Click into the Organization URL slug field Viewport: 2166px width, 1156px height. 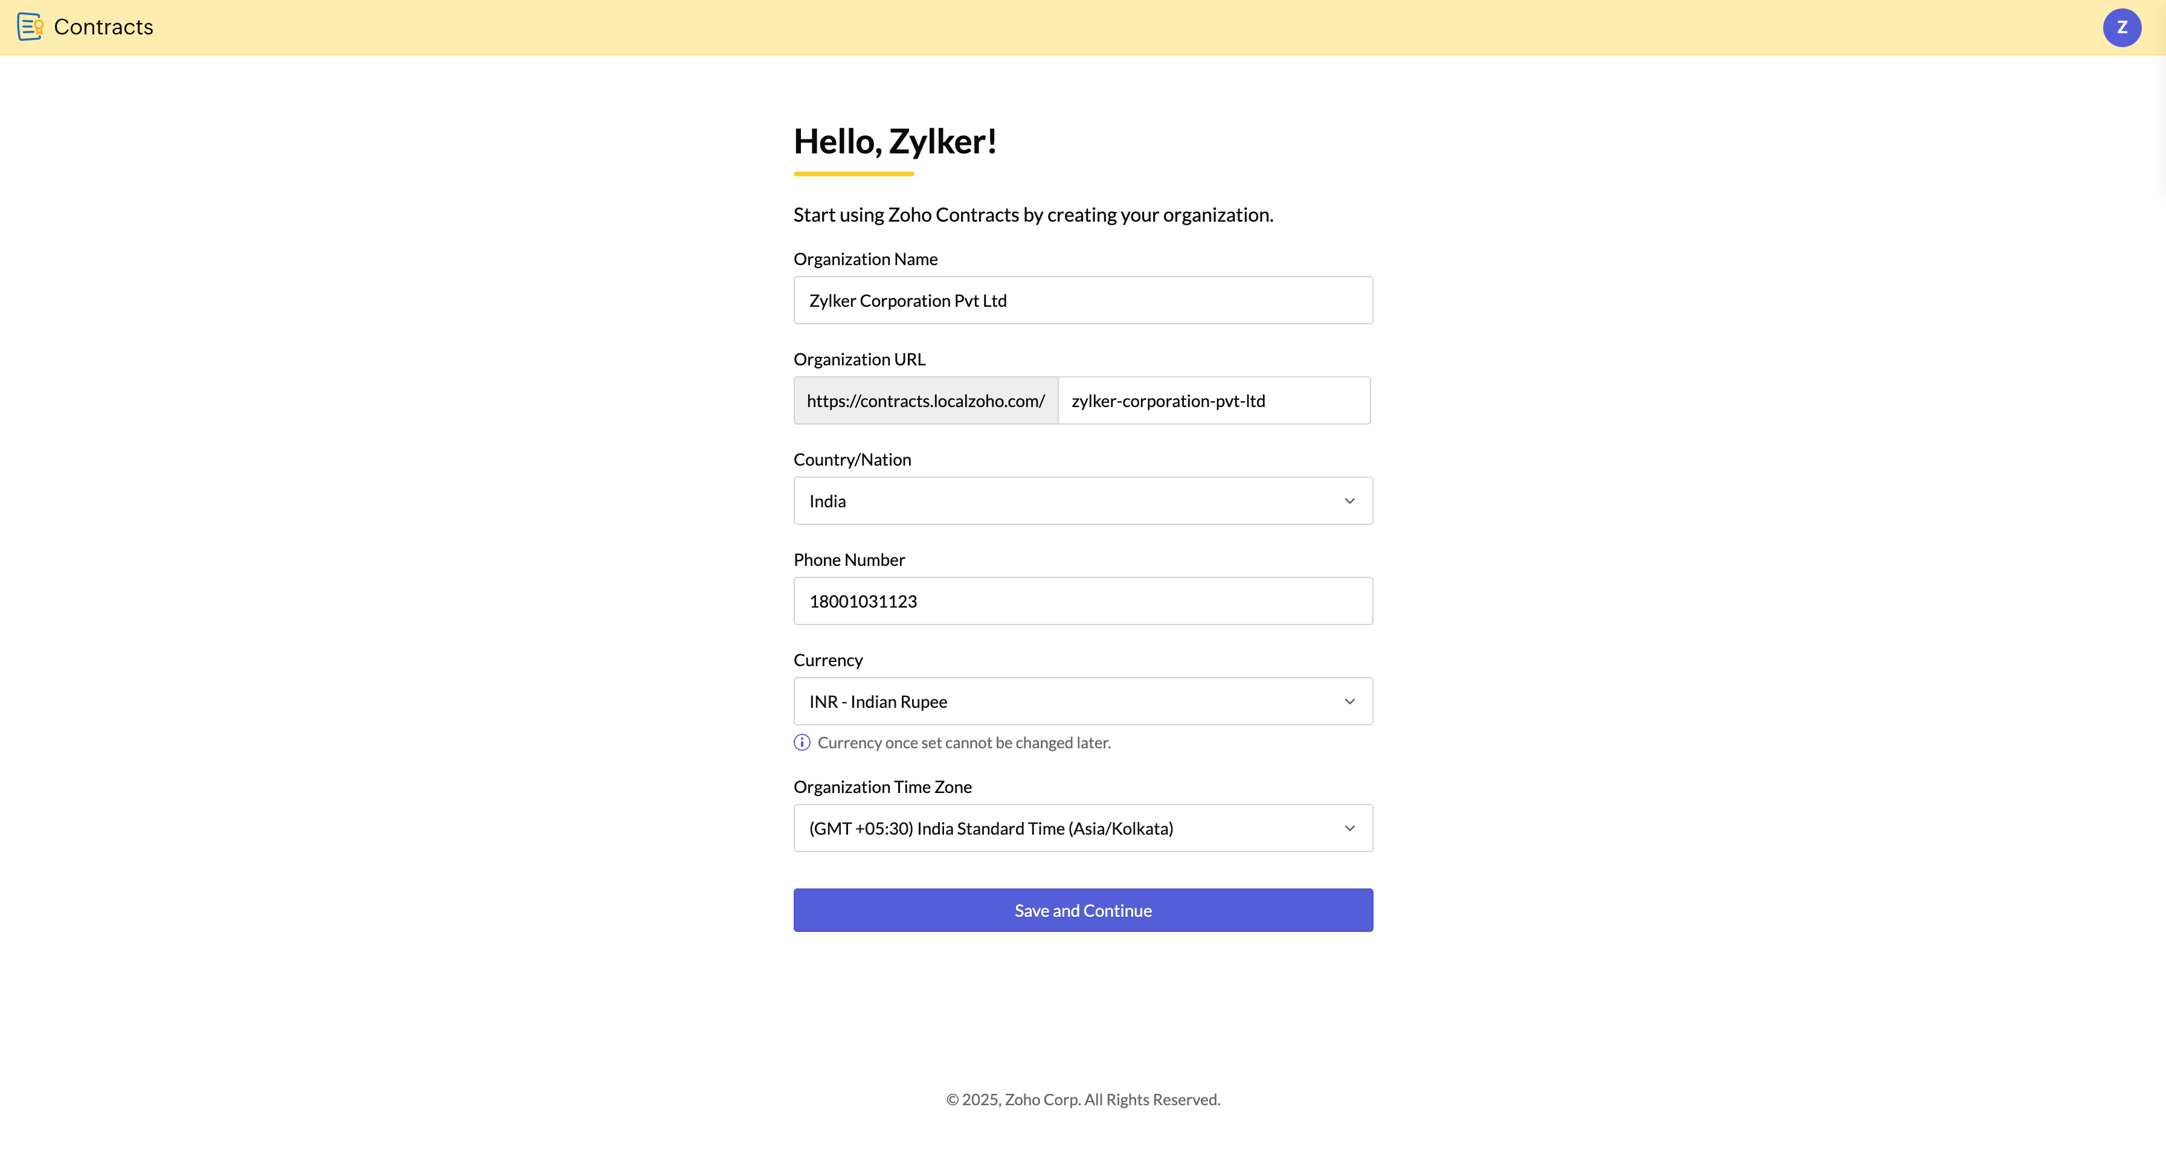pos(1212,401)
